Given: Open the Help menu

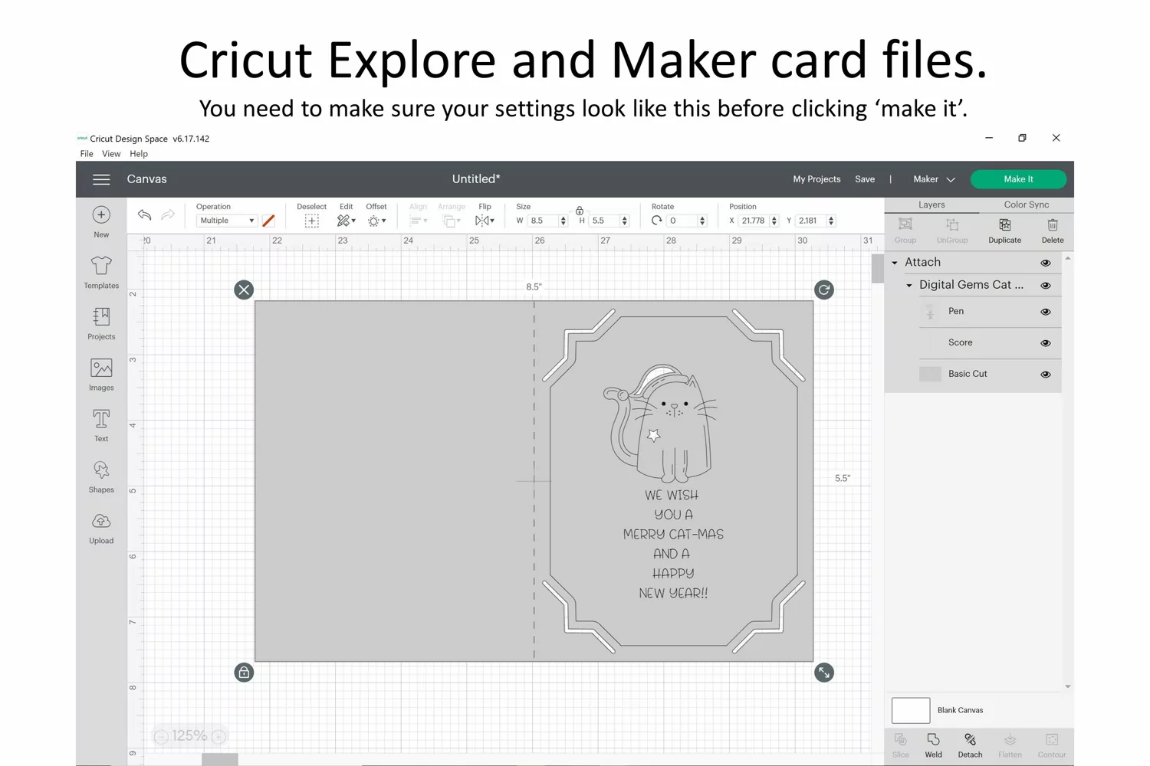Looking at the screenshot, I should [139, 154].
